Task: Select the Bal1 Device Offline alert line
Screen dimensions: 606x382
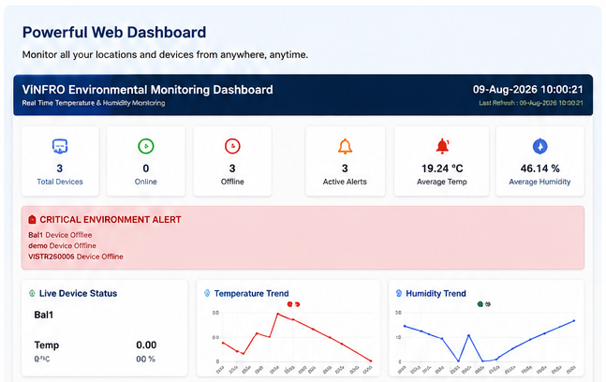Action: tap(60, 235)
